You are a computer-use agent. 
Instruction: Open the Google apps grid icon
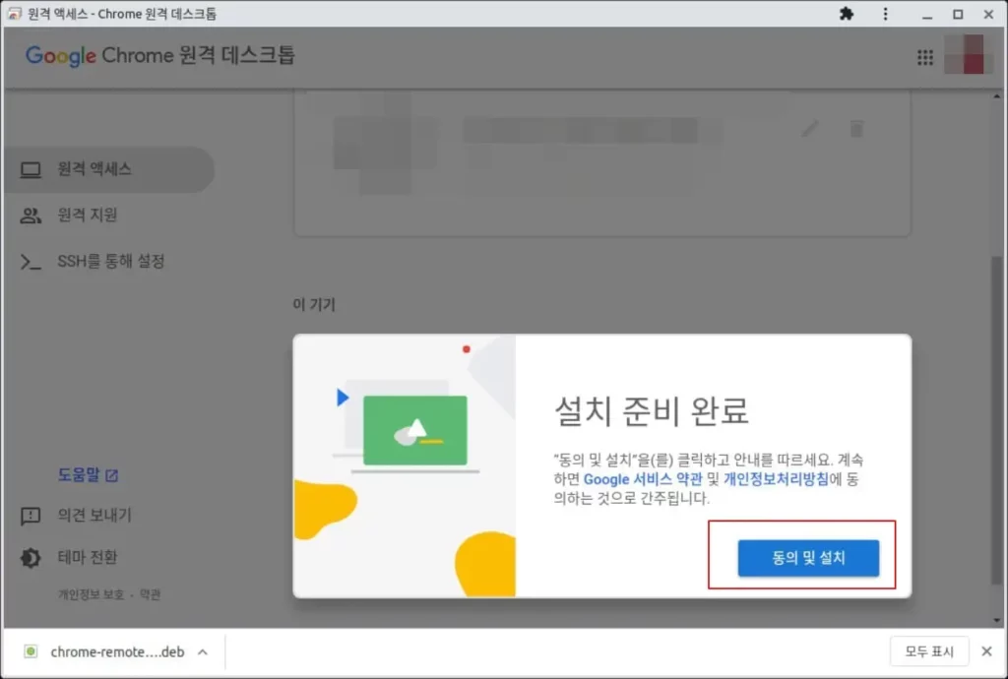pyautogui.click(x=925, y=57)
